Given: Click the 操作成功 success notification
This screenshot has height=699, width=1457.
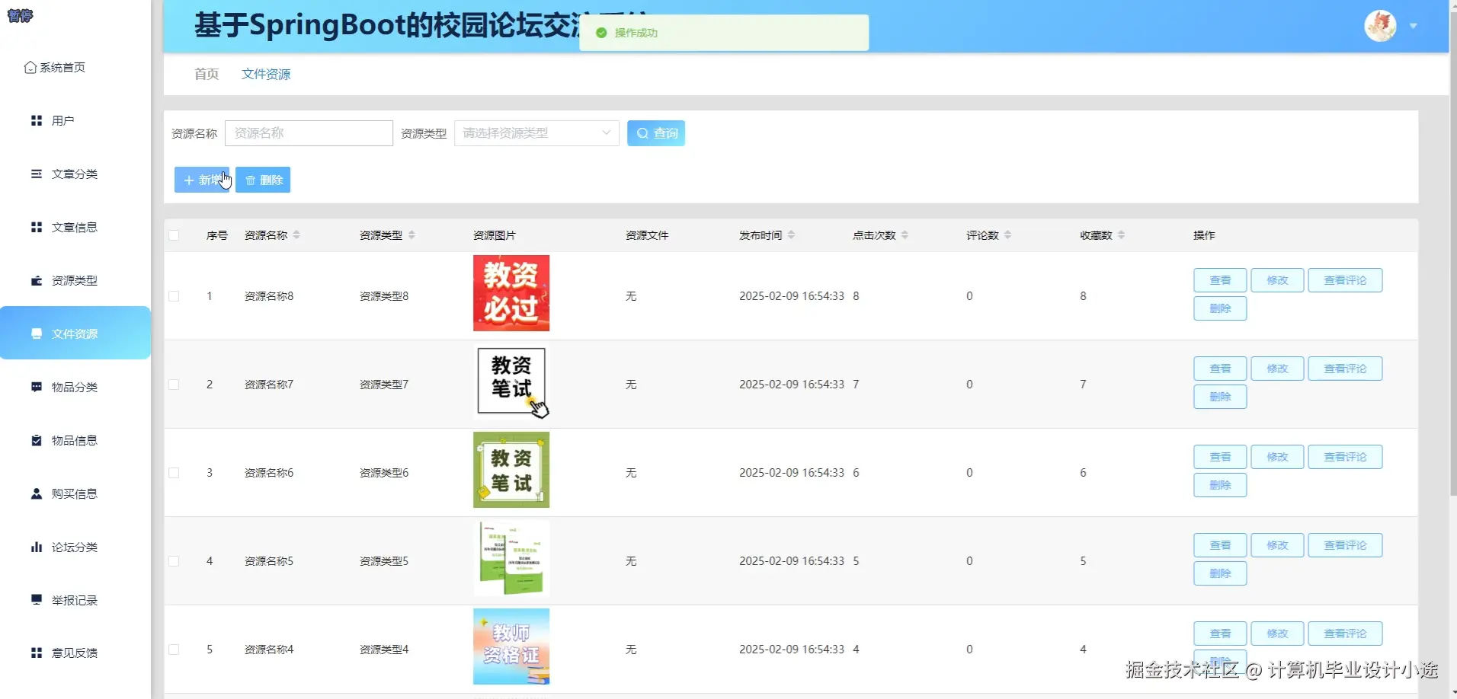Looking at the screenshot, I should [x=724, y=33].
